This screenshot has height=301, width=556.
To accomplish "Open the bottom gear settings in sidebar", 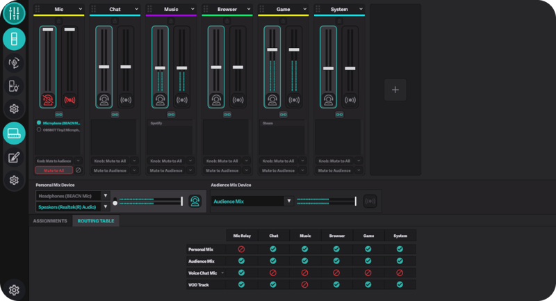I will click(x=14, y=290).
